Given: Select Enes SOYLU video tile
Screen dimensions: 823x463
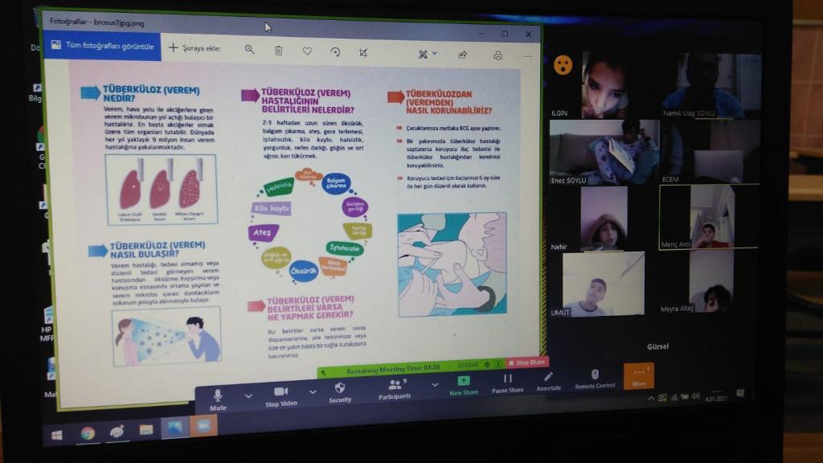Looking at the screenshot, I should 604,152.
